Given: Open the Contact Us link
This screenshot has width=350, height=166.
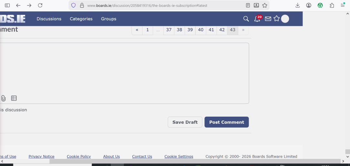Looking at the screenshot, I should (142, 156).
